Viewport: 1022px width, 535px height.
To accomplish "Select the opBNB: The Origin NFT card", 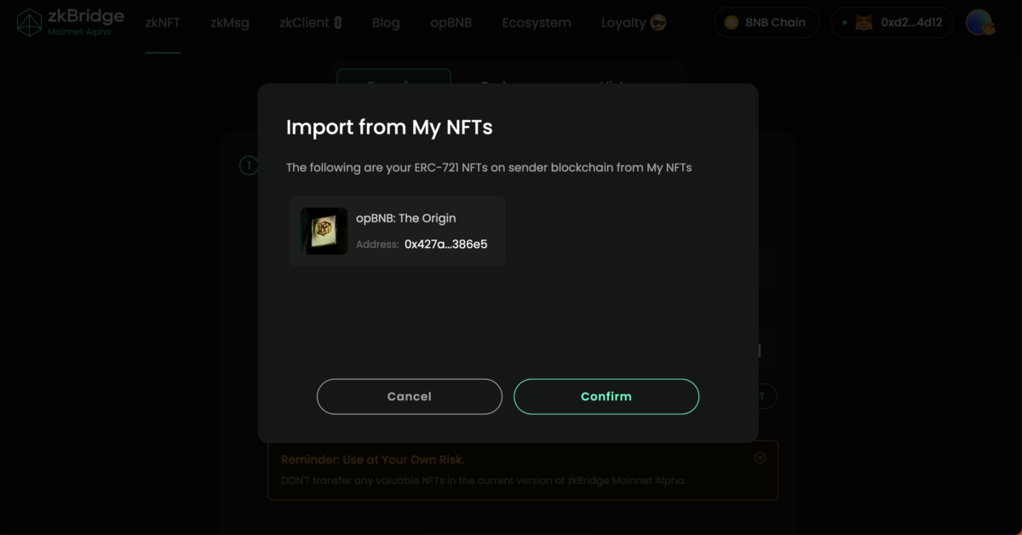I will 397,231.
